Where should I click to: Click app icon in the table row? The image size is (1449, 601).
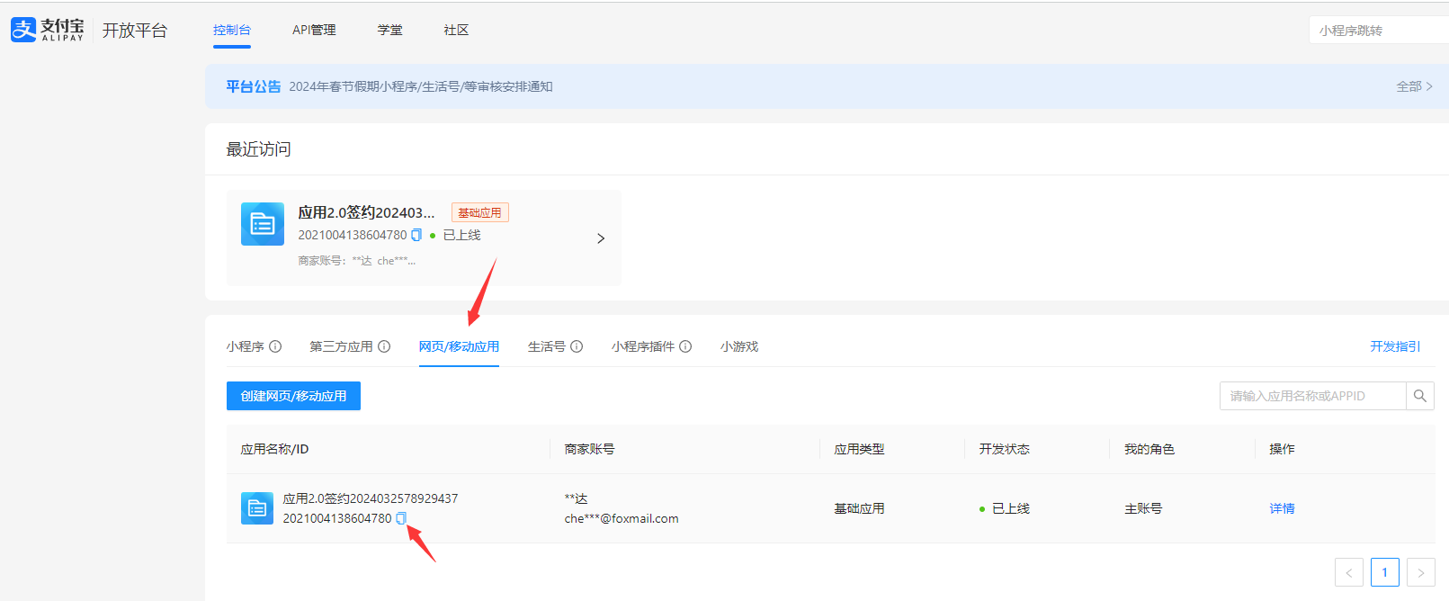point(257,508)
